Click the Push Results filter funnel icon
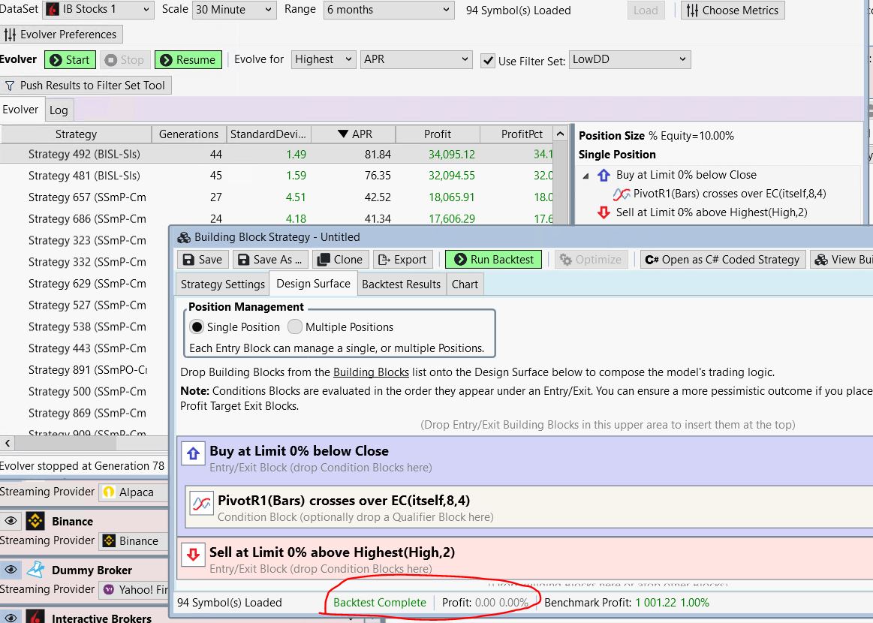Screen dimensions: 873x623 tap(10, 86)
